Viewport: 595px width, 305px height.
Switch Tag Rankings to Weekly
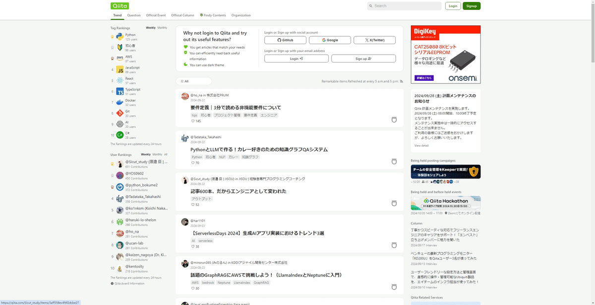(x=150, y=28)
